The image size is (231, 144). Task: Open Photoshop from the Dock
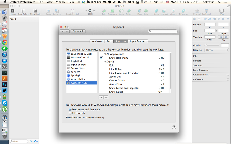click(x=4, y=84)
